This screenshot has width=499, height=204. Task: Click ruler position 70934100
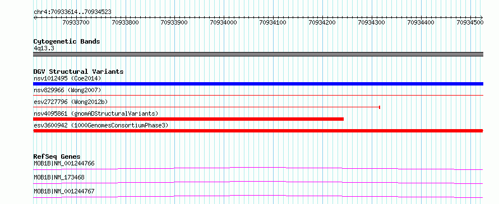pos(272,22)
